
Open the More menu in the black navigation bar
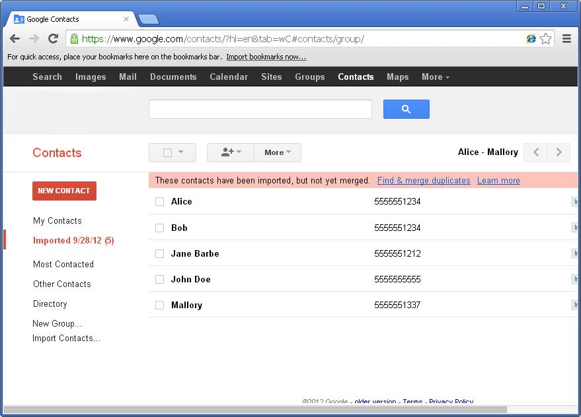point(435,77)
